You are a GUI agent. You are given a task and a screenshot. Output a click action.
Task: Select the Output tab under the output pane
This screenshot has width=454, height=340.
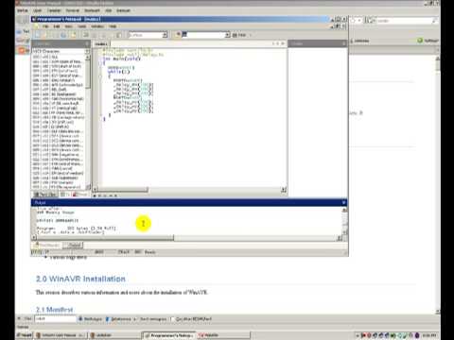click(x=74, y=245)
